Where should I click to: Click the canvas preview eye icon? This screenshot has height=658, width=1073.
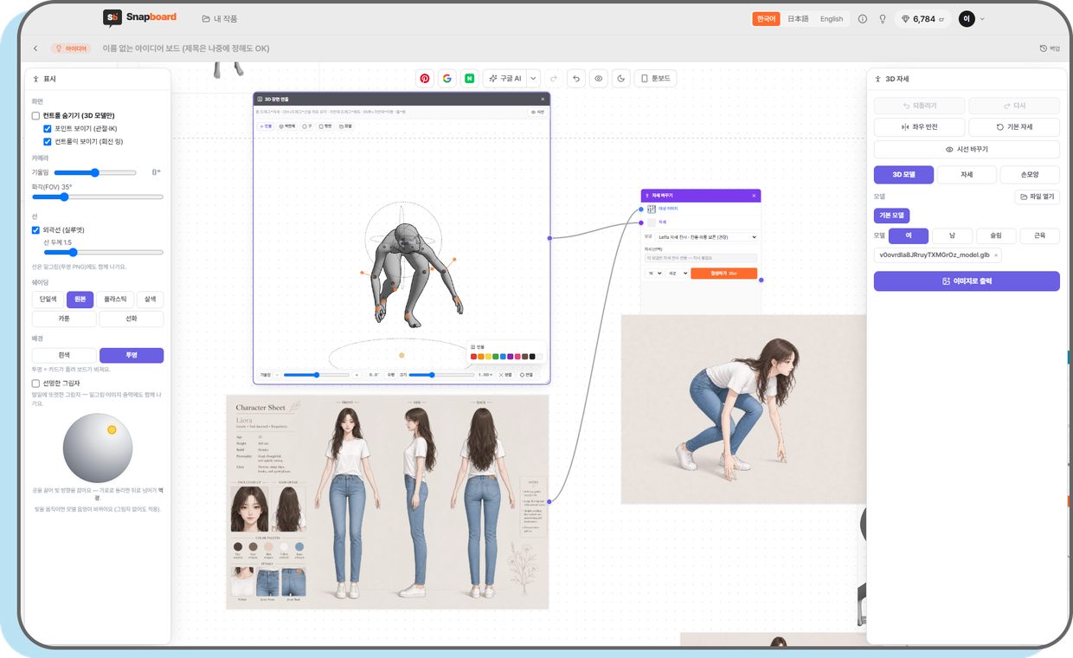point(599,78)
